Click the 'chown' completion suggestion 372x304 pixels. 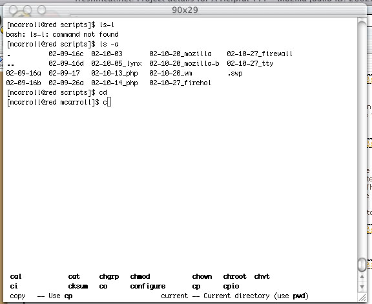(202, 276)
